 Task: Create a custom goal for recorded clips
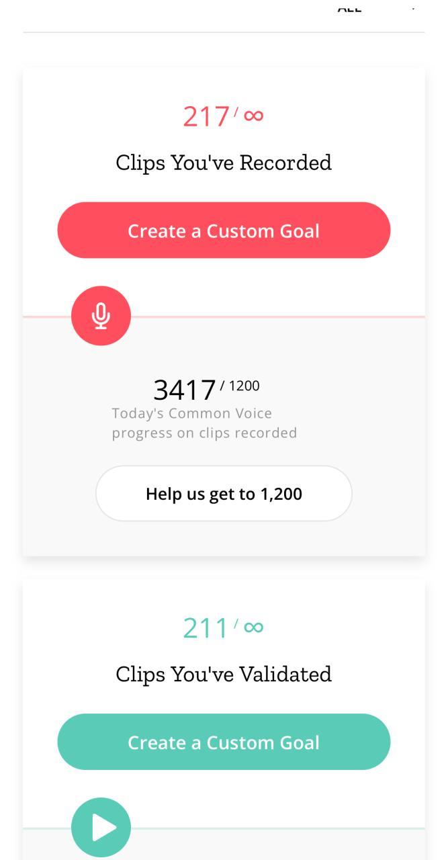click(224, 230)
